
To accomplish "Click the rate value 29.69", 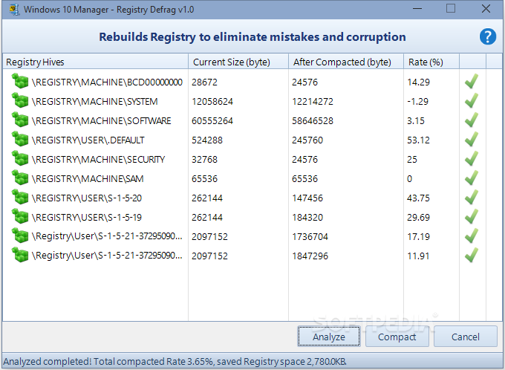I will 418,218.
